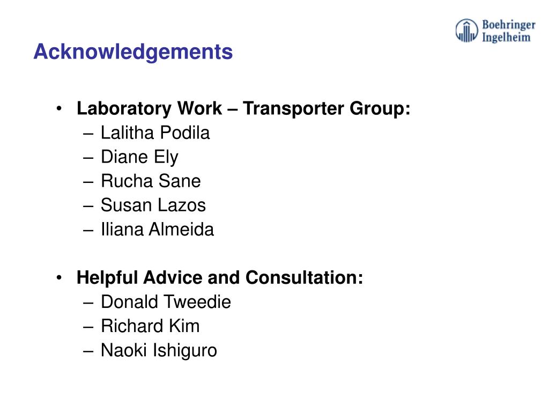Select the Naoki Ishiguro entry
The image size is (549, 412).
click(x=159, y=351)
